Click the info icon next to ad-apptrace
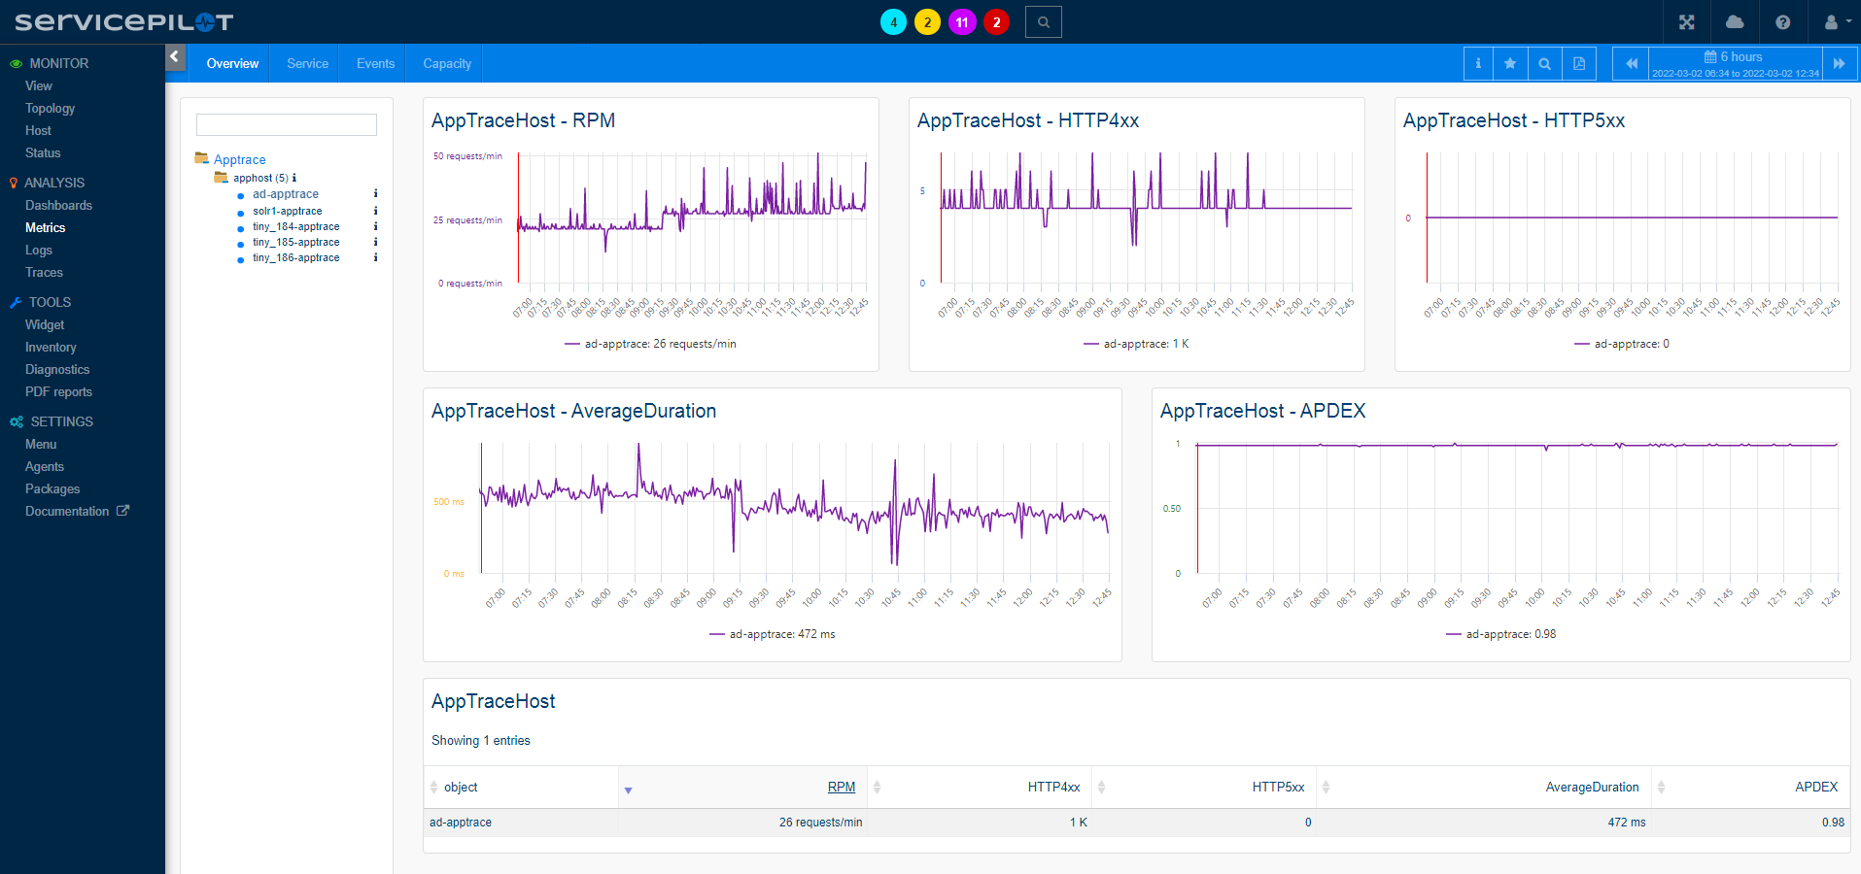This screenshot has width=1861, height=874. point(375,194)
